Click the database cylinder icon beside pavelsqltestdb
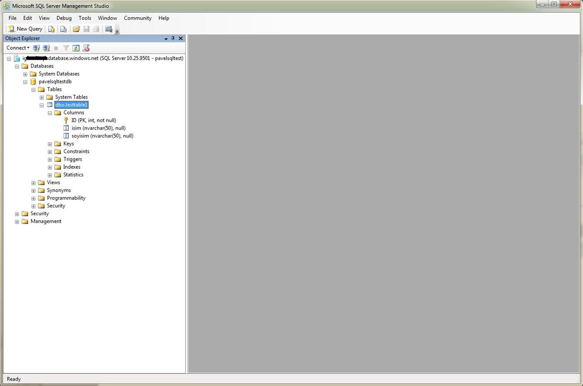Screen dimensions: 583x386 (x=33, y=81)
